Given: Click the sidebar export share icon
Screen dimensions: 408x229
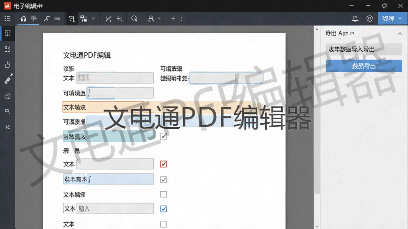Looking at the screenshot, I should [8, 64].
